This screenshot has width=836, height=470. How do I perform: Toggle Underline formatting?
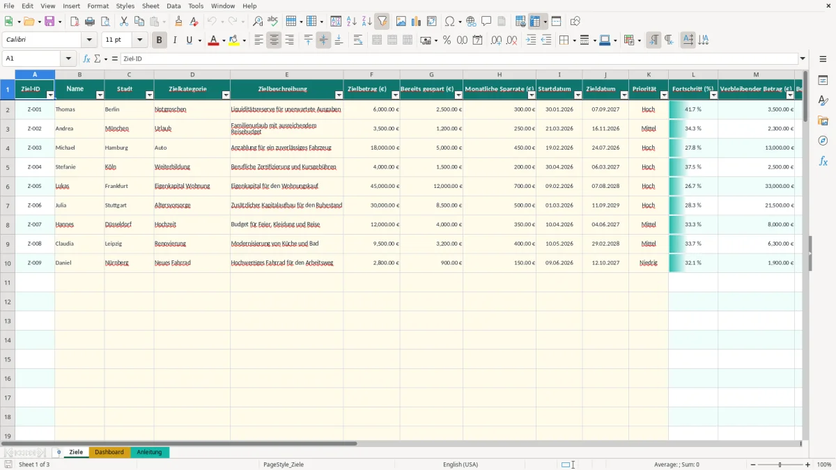[x=189, y=40]
